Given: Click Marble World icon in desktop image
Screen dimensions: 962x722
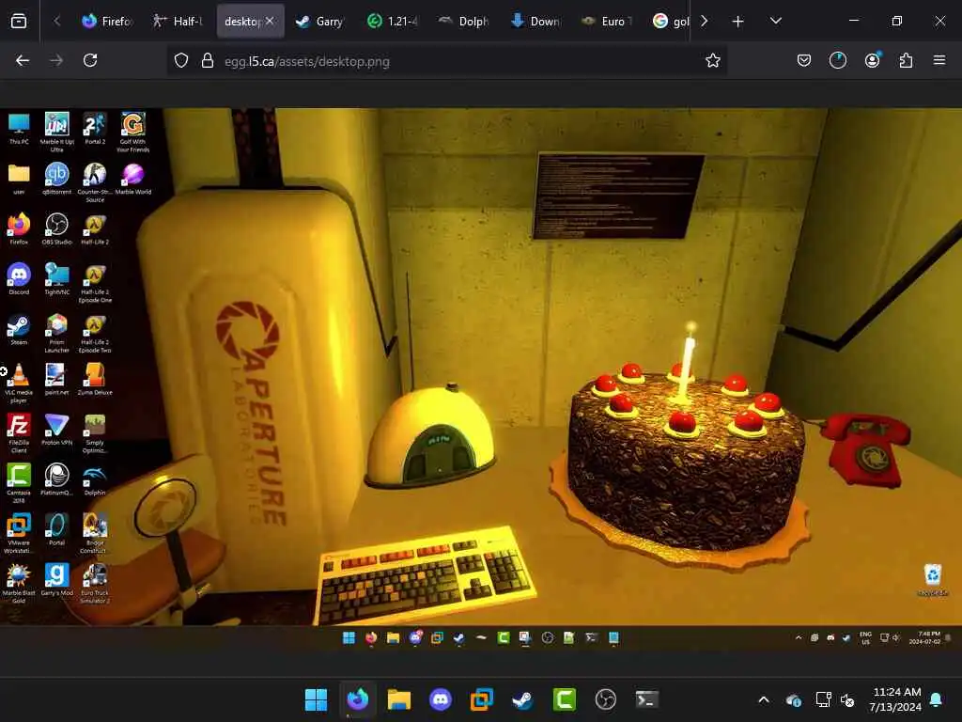Looking at the screenshot, I should coord(133,178).
